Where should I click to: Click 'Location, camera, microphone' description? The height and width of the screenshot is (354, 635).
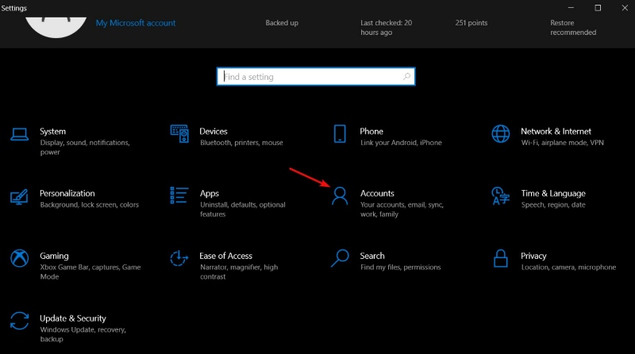coord(568,267)
